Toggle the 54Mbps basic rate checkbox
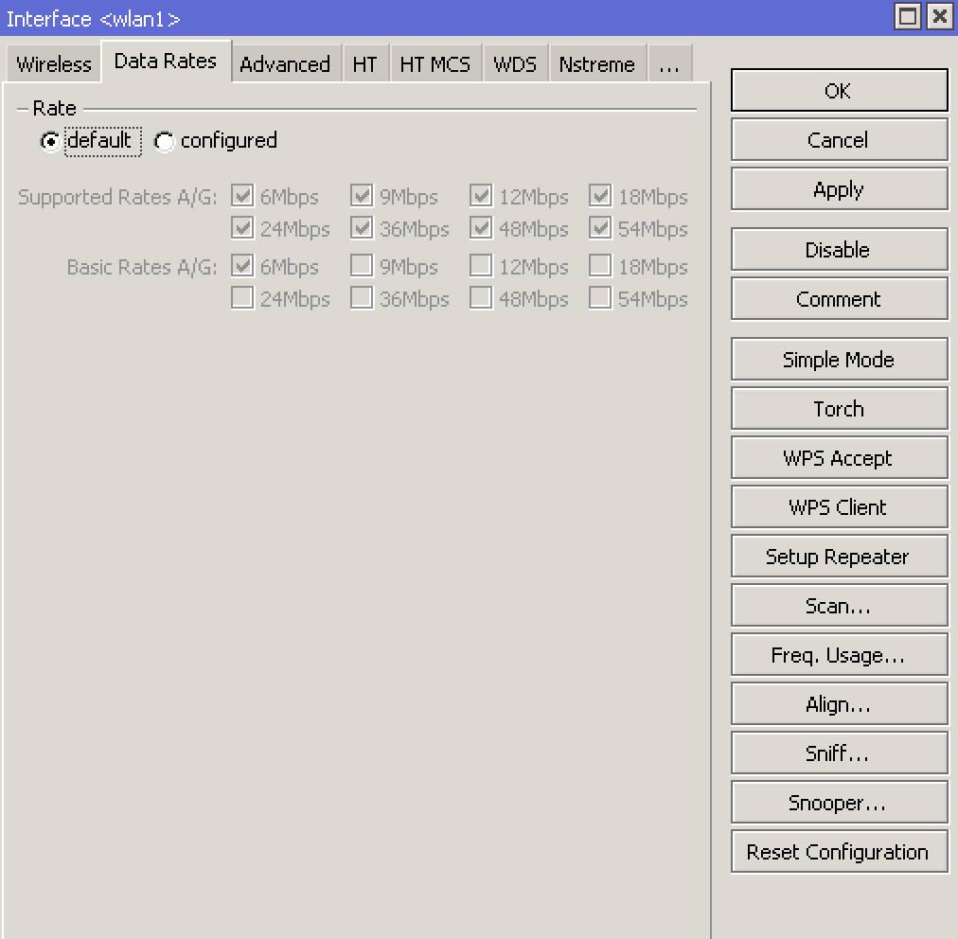Image resolution: width=958 pixels, height=939 pixels. pyautogui.click(x=600, y=298)
